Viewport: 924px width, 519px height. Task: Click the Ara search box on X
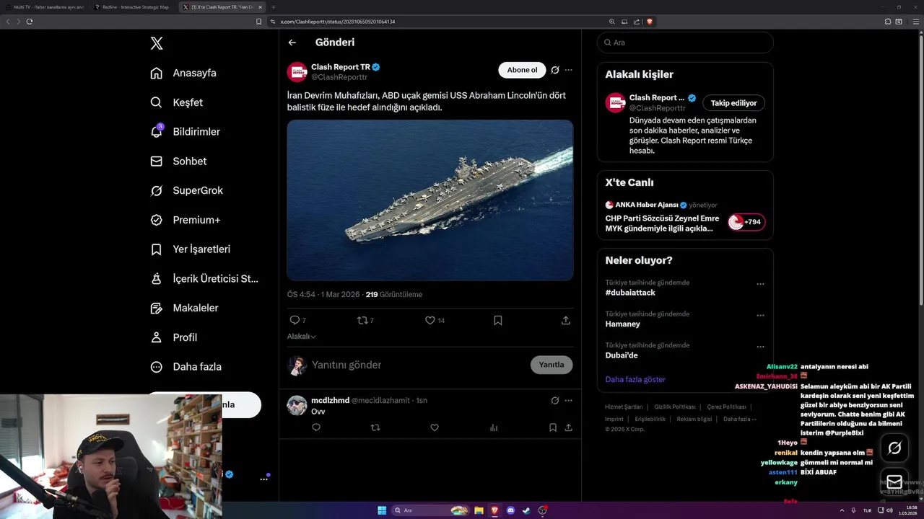pos(685,43)
